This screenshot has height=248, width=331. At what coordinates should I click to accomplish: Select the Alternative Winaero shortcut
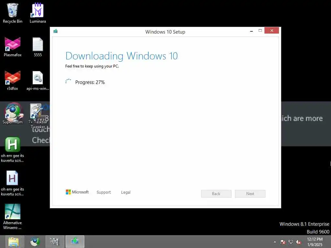13,216
